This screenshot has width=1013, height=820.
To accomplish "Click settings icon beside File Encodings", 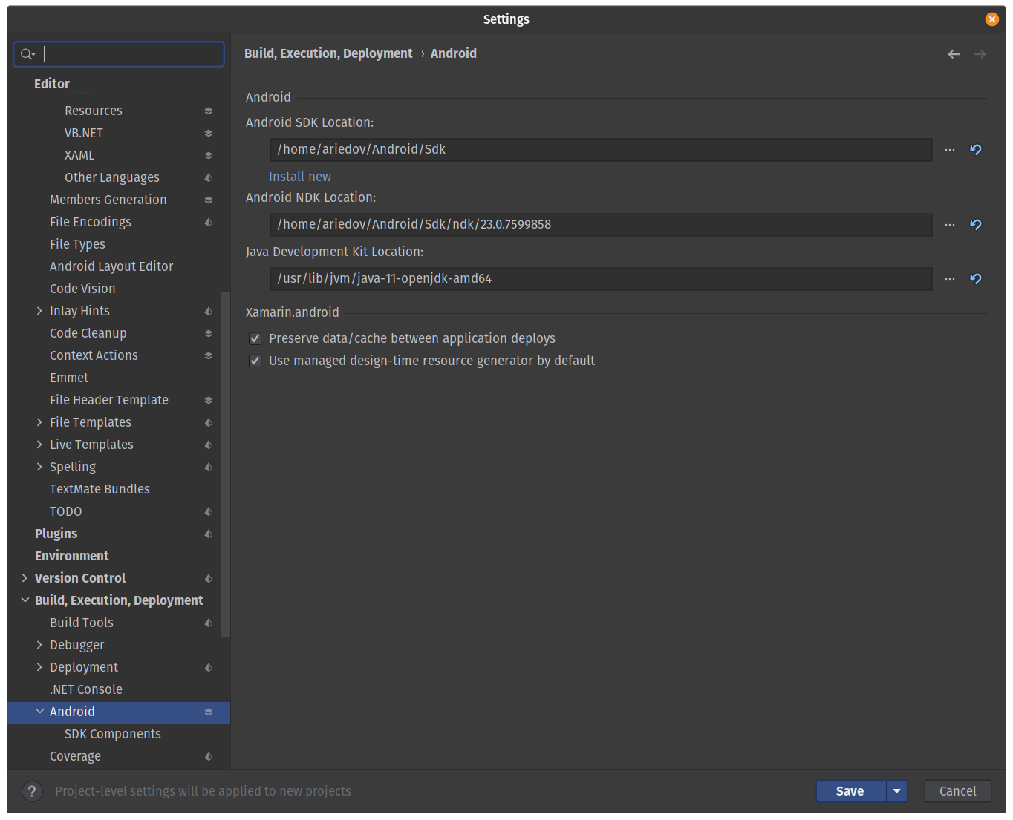I will click(x=209, y=222).
